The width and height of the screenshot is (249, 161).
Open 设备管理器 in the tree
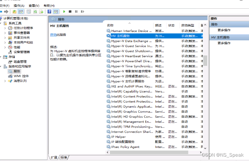point(22,52)
